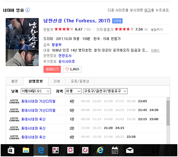
Task: Open the region dropdown showing 서울
Action: (73, 91)
